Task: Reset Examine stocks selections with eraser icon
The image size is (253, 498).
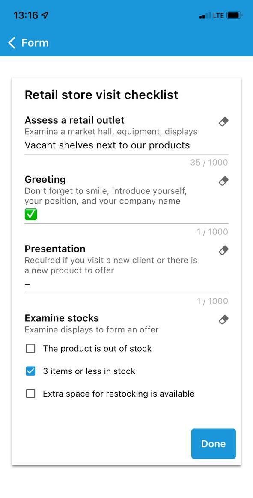Action: 224,320
